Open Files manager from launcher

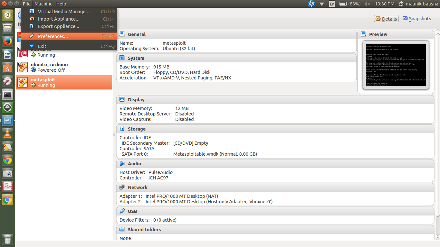7,28
